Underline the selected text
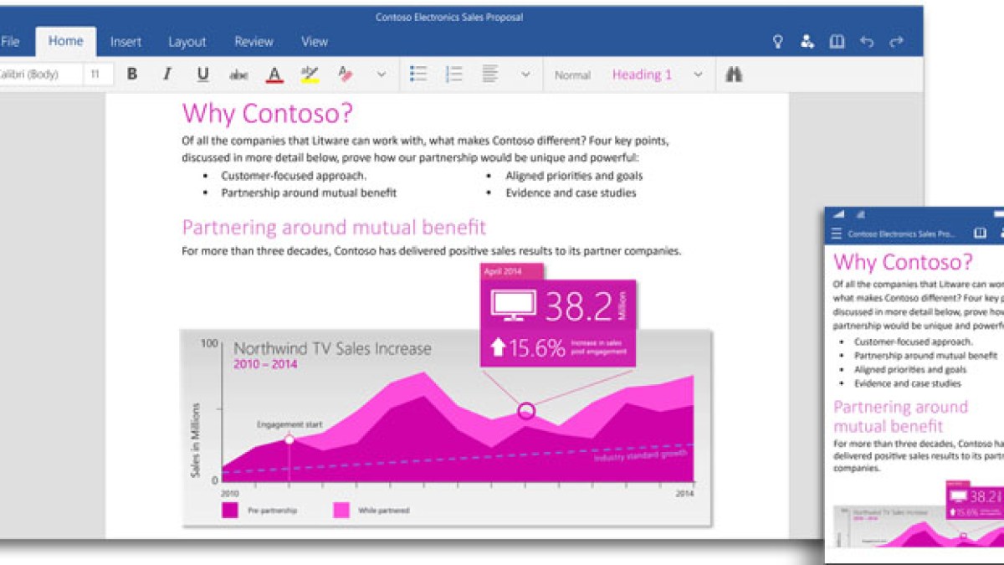The width and height of the screenshot is (1004, 565). (x=202, y=74)
